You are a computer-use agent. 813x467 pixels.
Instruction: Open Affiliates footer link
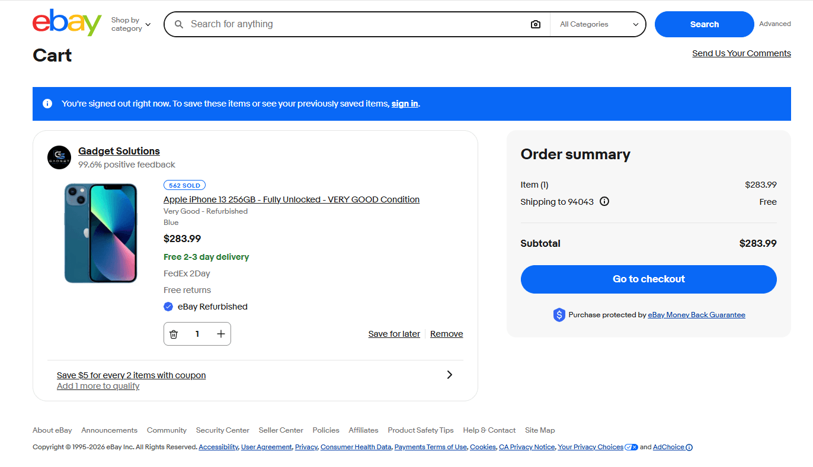[x=363, y=430]
